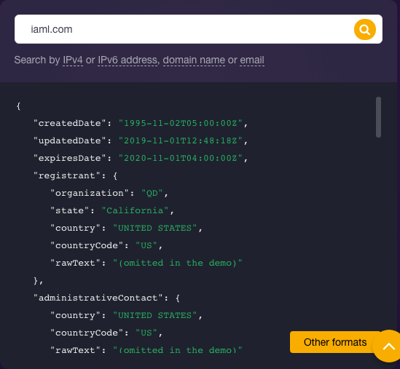Click the state value "California"
The width and height of the screenshot is (400, 369).
135,210
